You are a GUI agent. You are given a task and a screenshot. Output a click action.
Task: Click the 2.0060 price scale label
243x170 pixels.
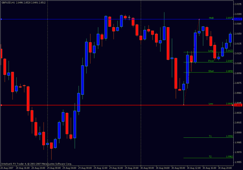(x=238, y=93)
